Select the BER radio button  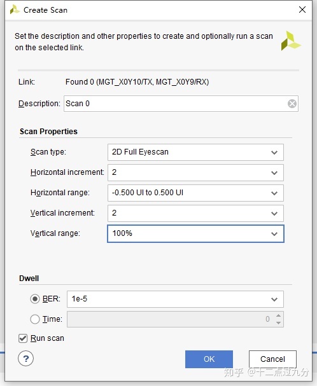(x=35, y=299)
